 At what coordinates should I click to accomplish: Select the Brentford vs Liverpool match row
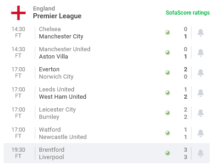pyautogui.click(x=107, y=153)
